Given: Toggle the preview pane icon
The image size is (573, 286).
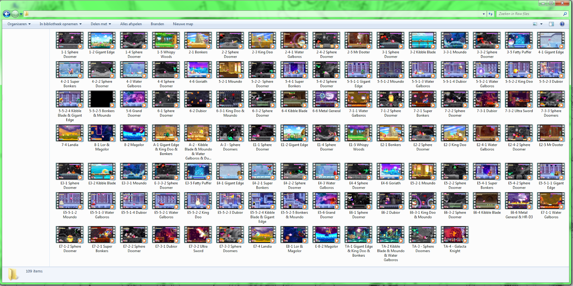Looking at the screenshot, I should 552,24.
